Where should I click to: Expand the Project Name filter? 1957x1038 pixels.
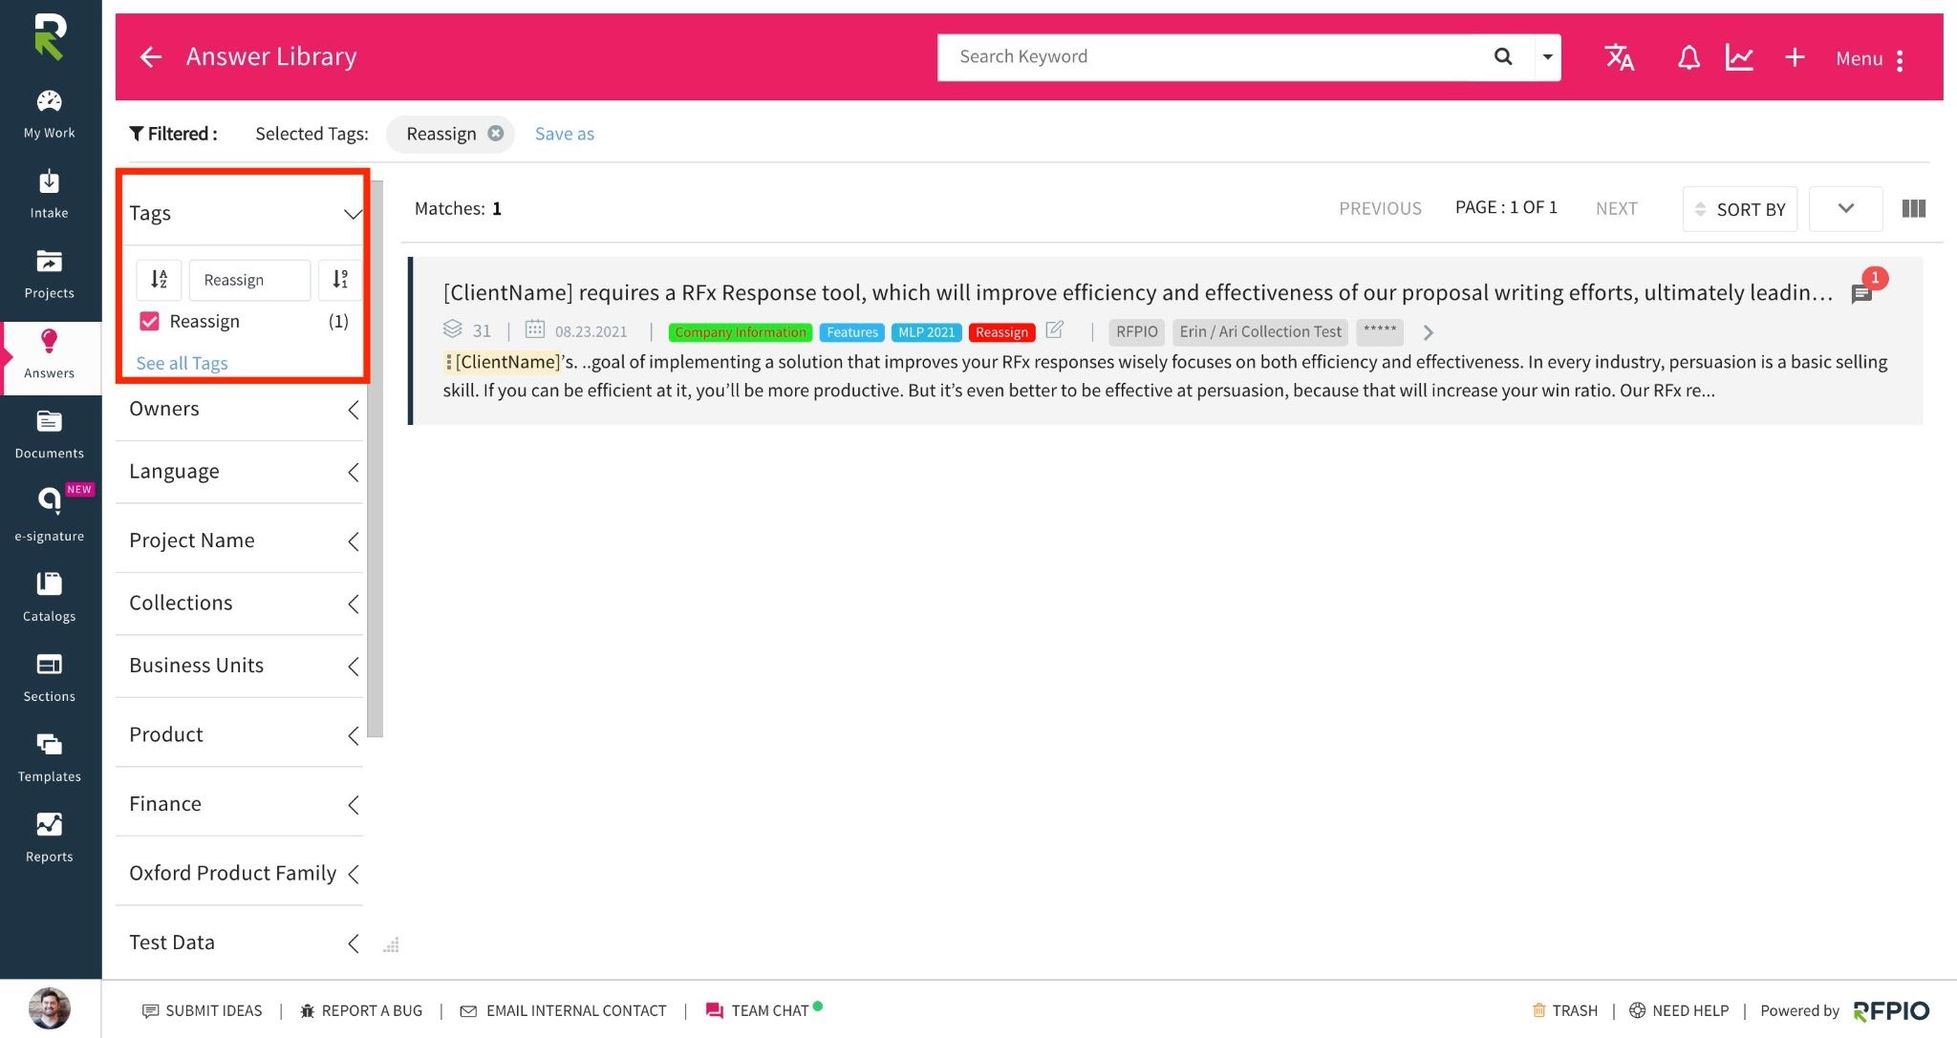coord(354,541)
